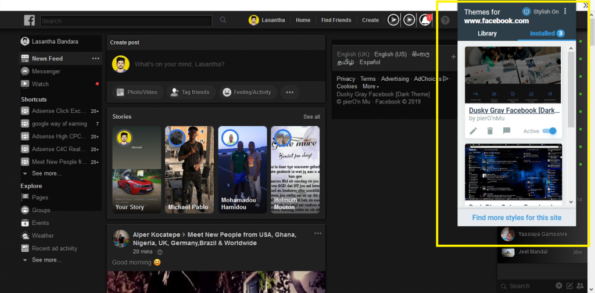595x293 pixels.
Task: Click What's on your mind post box
Action: (216, 65)
